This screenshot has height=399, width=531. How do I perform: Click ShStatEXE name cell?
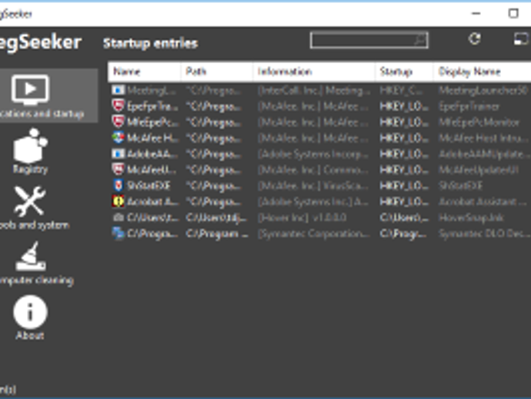149,186
